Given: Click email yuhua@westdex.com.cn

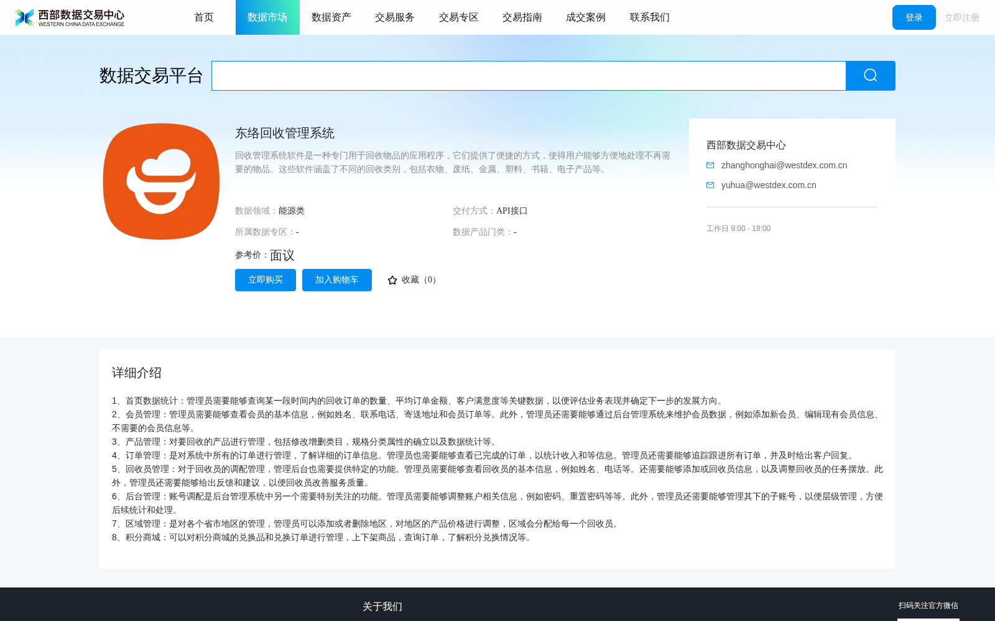Looking at the screenshot, I should pos(769,185).
